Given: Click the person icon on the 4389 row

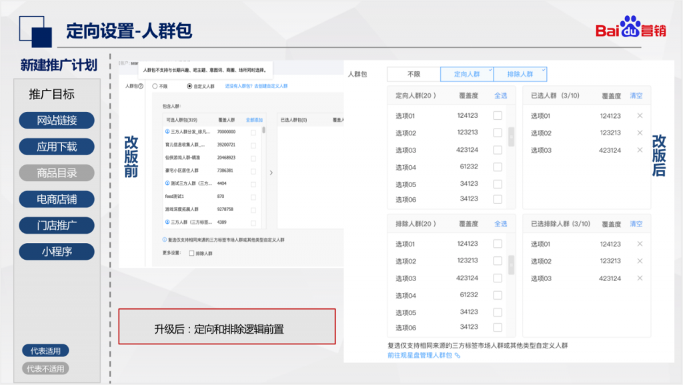Looking at the screenshot, I should point(167,222).
